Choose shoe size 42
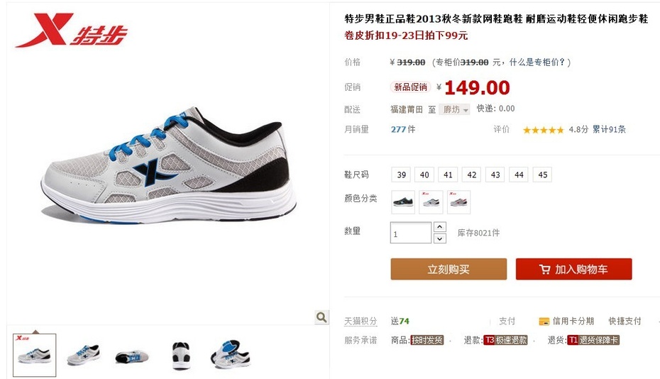660x379 pixels. click(x=472, y=175)
